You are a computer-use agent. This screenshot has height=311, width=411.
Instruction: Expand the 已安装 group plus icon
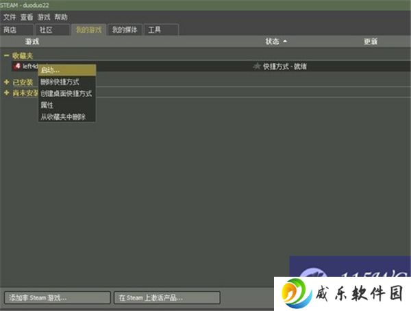[x=7, y=82]
